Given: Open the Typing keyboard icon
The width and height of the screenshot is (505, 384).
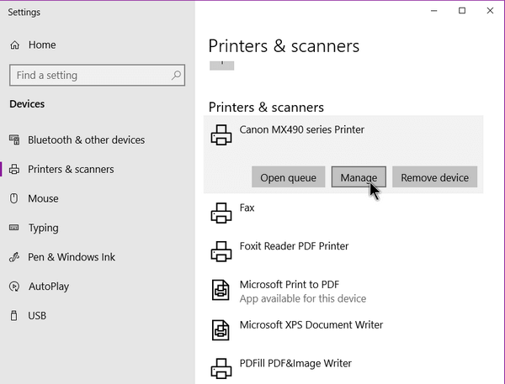Looking at the screenshot, I should pos(13,228).
